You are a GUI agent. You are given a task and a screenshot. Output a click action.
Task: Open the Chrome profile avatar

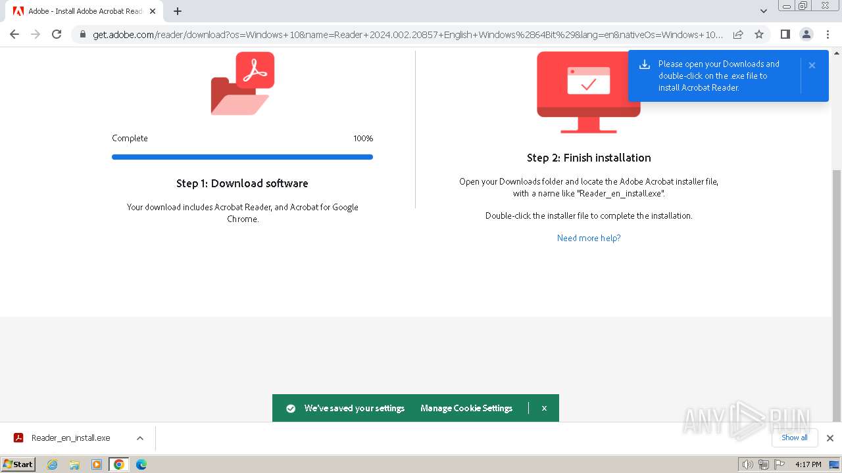pos(806,34)
